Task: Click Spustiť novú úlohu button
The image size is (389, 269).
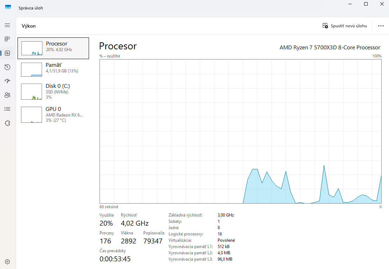Action: (345, 26)
